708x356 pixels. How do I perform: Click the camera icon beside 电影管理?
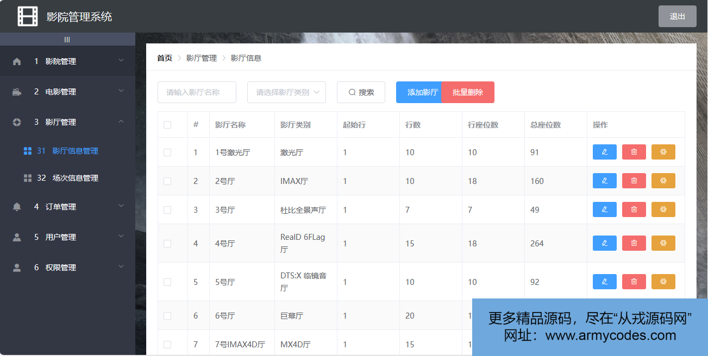point(17,92)
